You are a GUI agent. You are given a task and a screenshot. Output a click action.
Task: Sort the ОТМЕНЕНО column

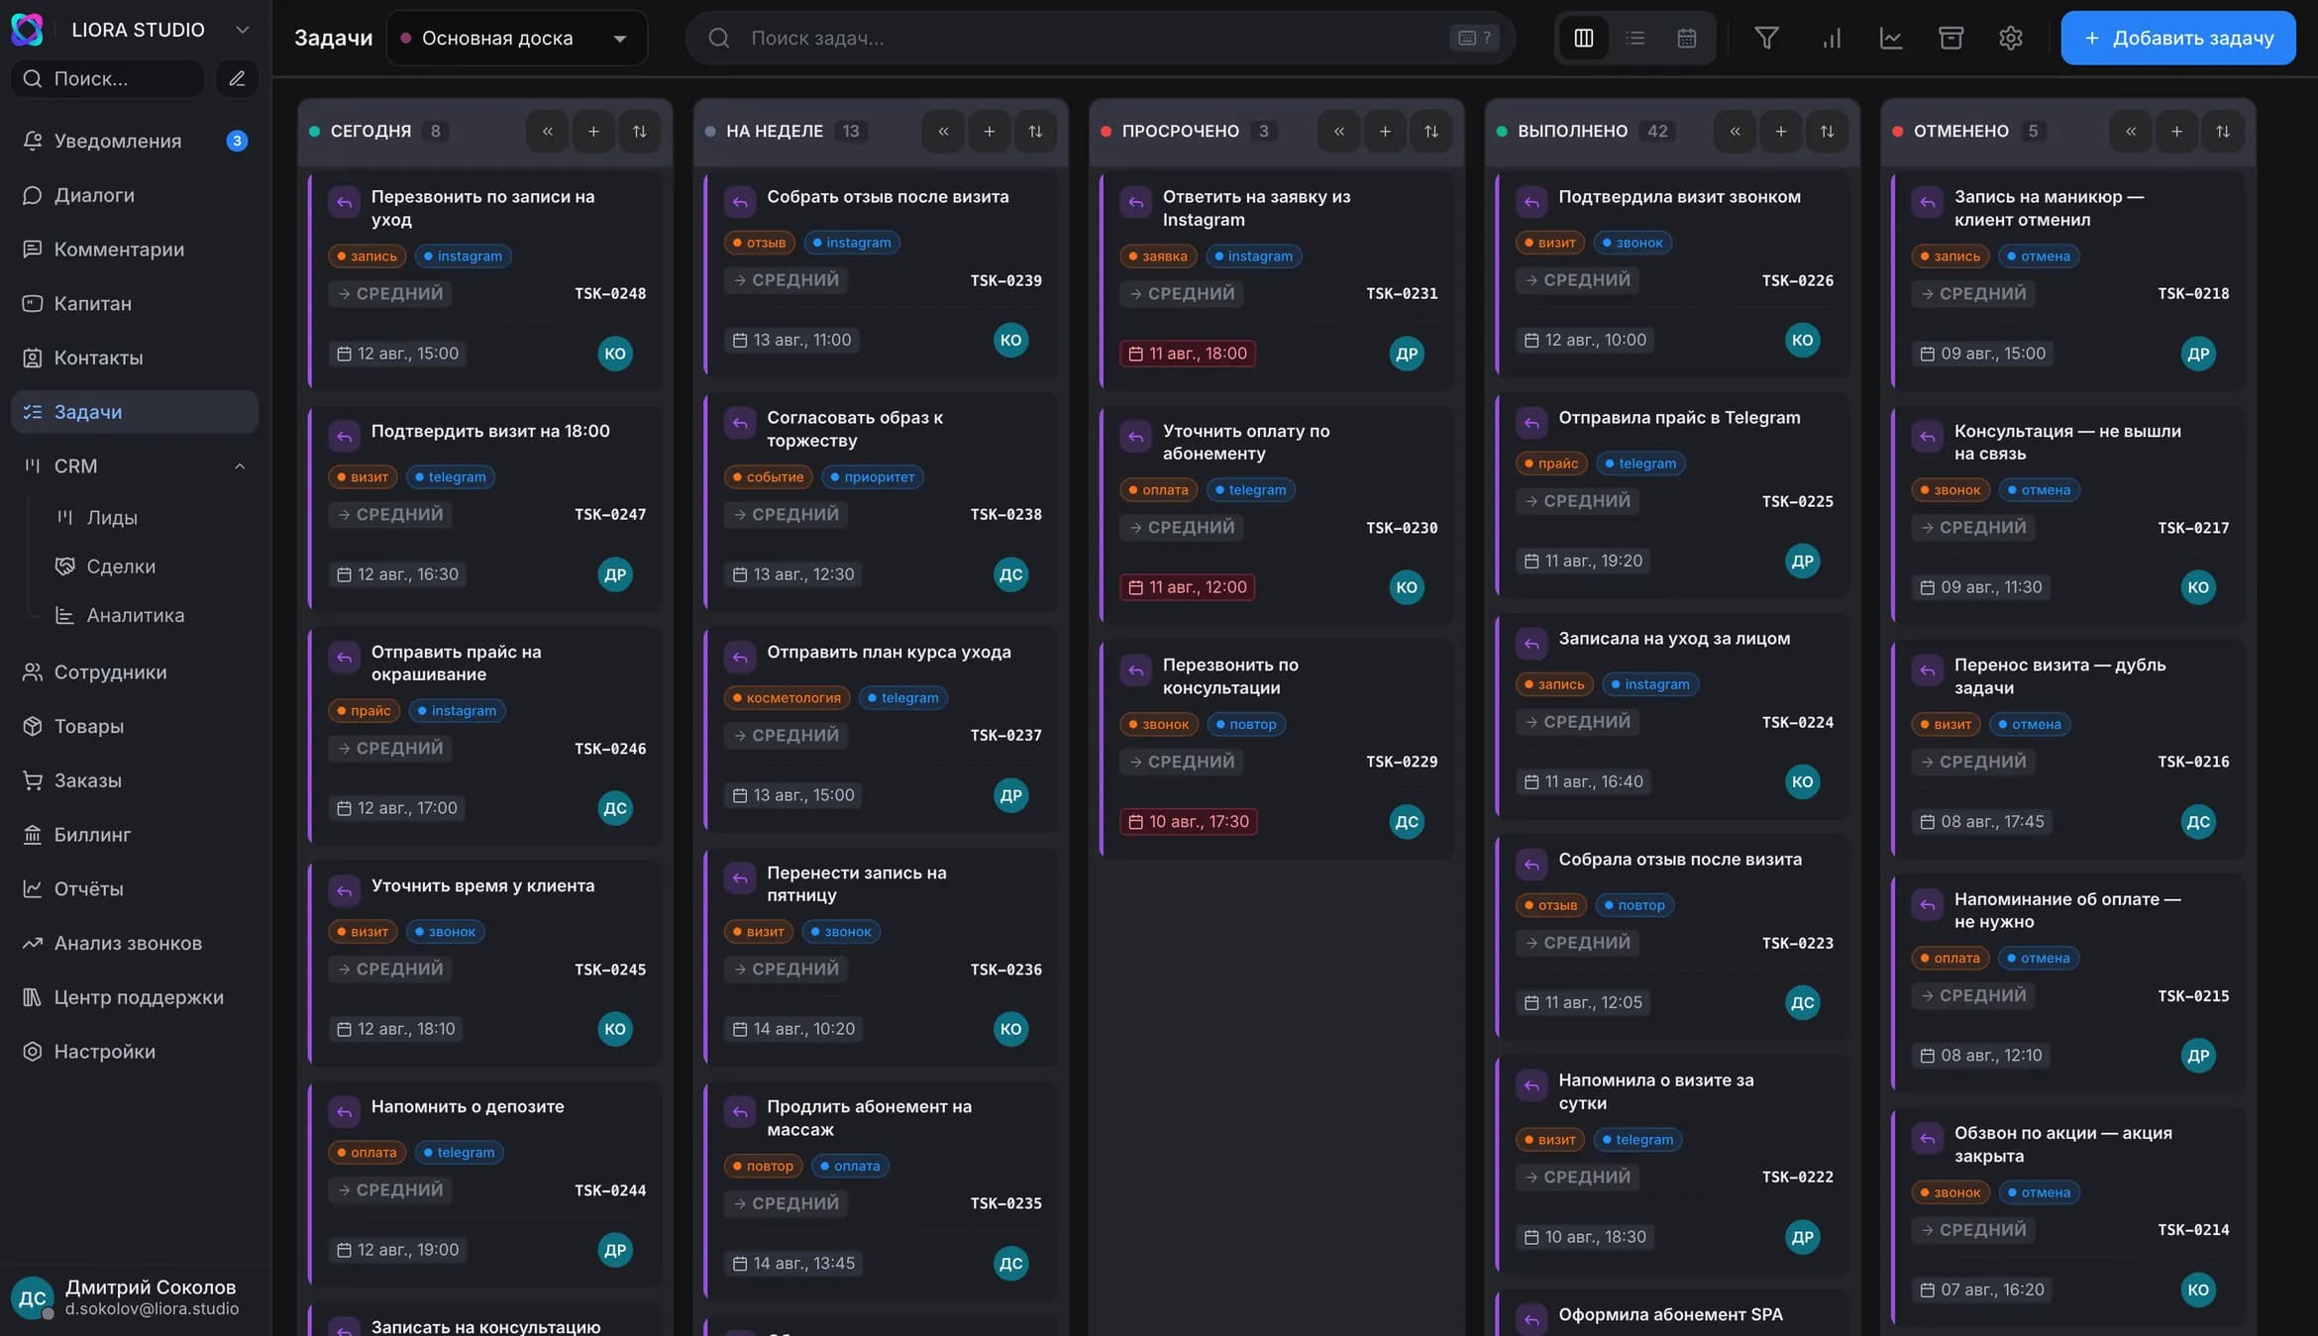click(x=2223, y=131)
